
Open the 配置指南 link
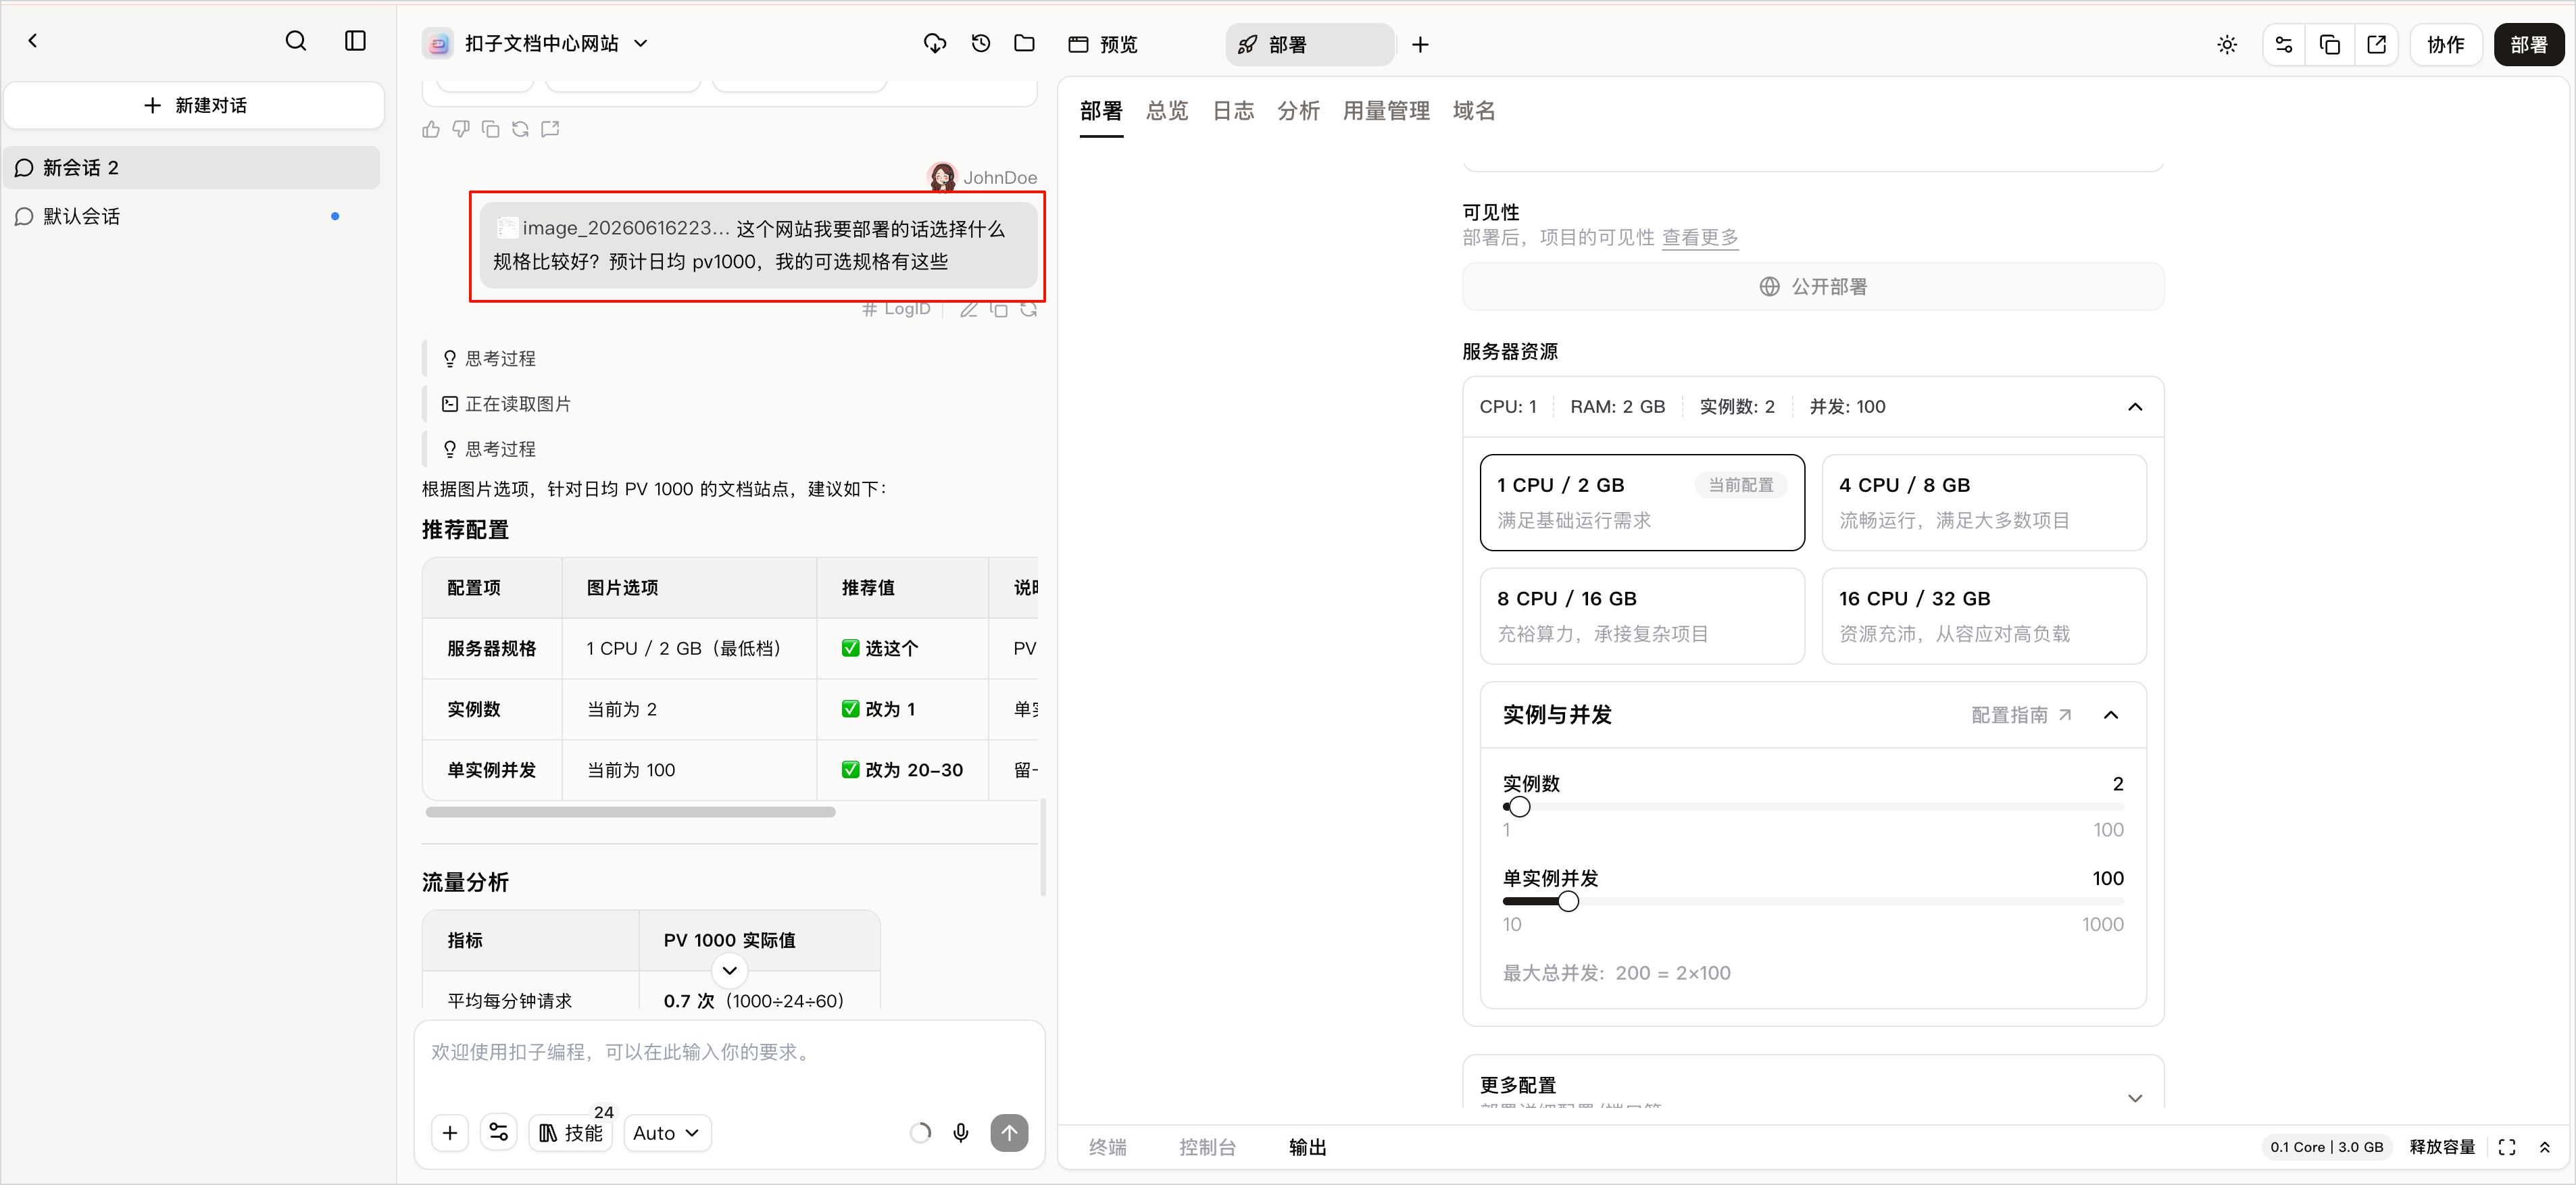(2021, 715)
